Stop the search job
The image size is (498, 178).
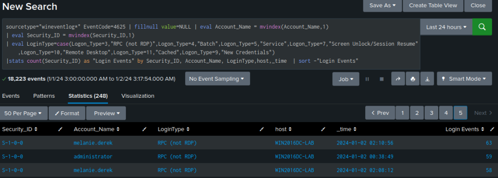(x=382, y=79)
